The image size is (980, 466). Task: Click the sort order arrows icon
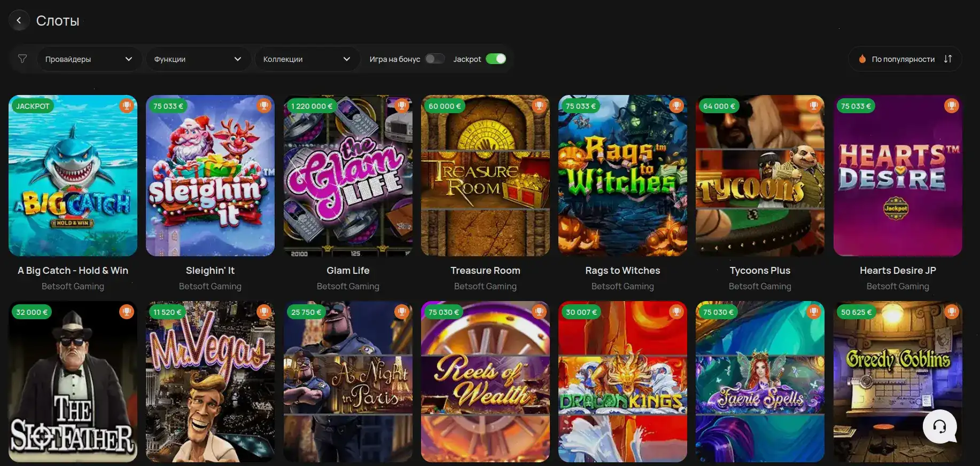[x=948, y=59]
